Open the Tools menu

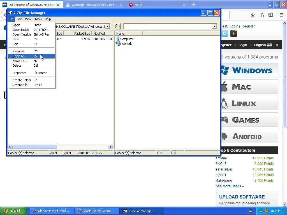point(38,19)
